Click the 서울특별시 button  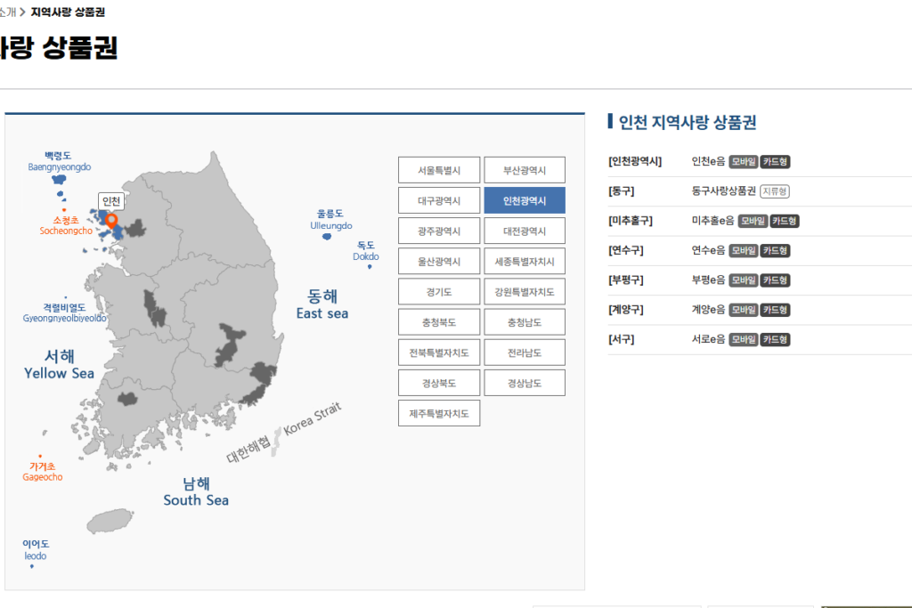pyautogui.click(x=438, y=170)
